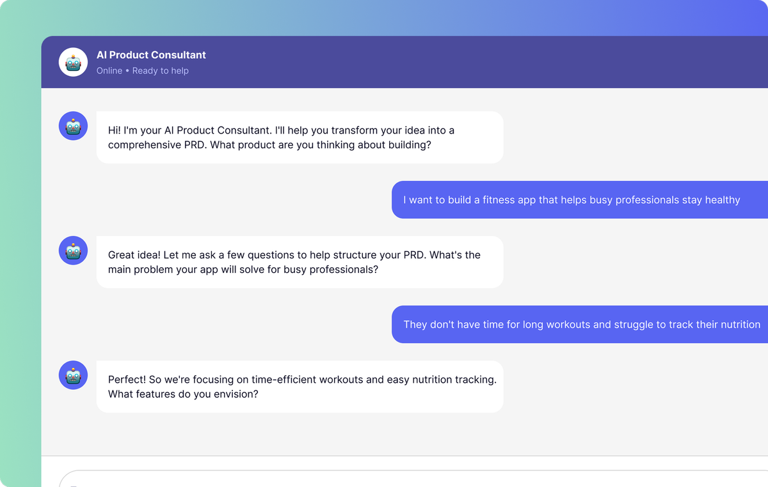This screenshot has width=768, height=487.
Task: Click the "AI Product Consultant" title
Action: 151,55
